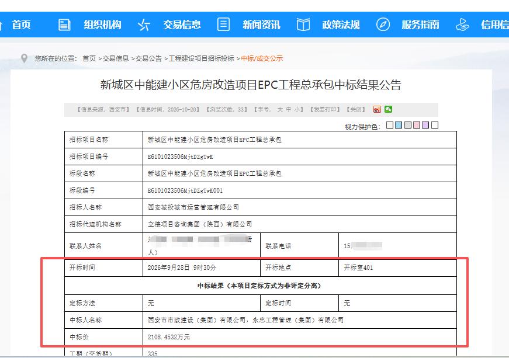The width and height of the screenshot is (509, 358).
Task: Click 招标代理机构名称 label cell
Action: [103, 224]
